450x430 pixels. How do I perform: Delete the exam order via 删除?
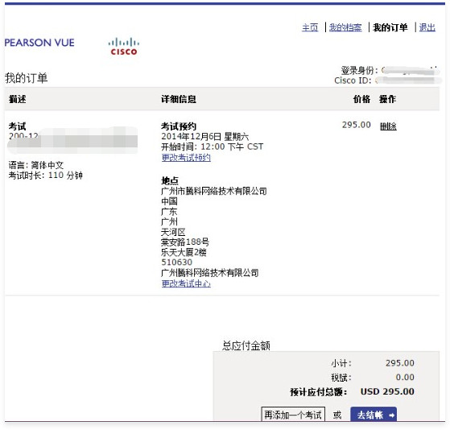388,126
